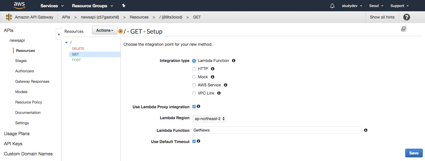Toggle Use Lambda Proxy integration checkbox
Viewport: 425px width, 161px height.
pyautogui.click(x=194, y=107)
